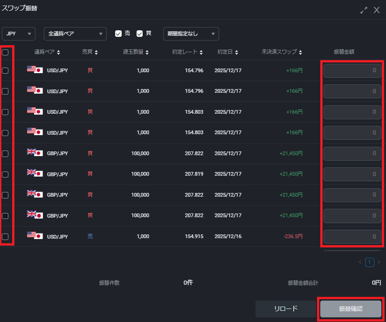The width and height of the screenshot is (386, 322).
Task: Uncheck the 買 filter checkbox
Action: 139,34
